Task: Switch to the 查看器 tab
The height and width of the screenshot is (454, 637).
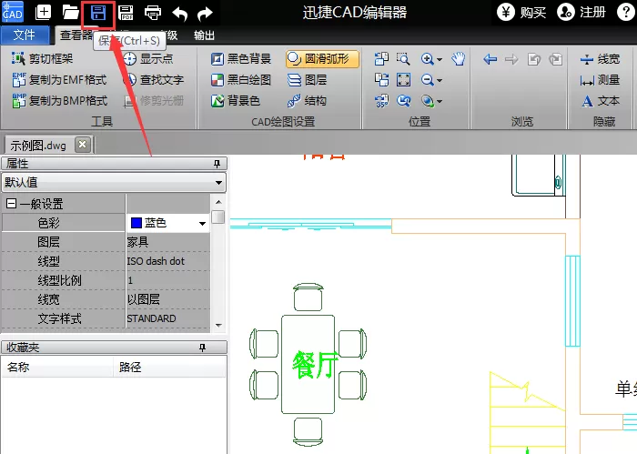Action: [x=76, y=35]
